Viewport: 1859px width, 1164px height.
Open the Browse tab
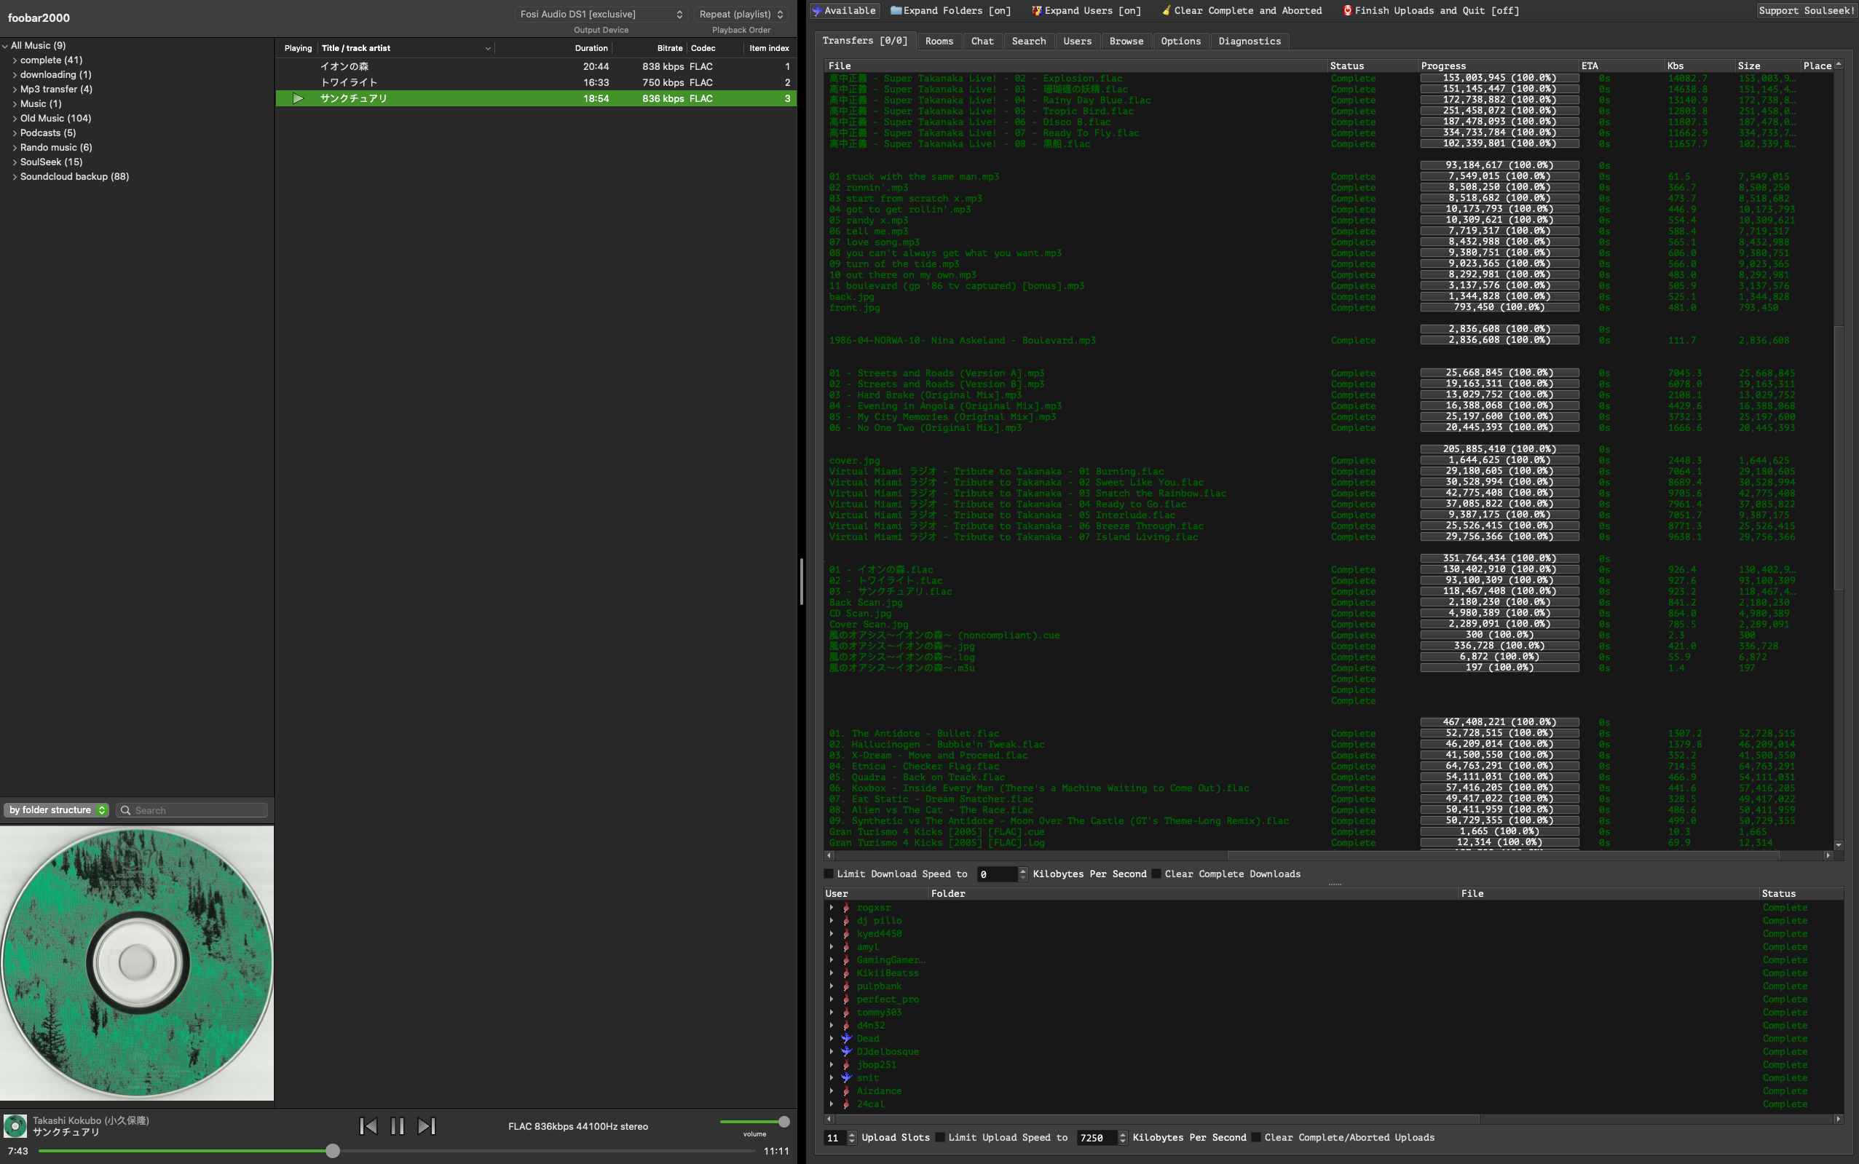1126,41
